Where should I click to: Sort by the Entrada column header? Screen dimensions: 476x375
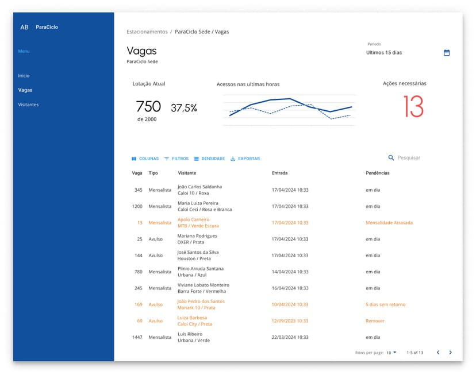click(279, 173)
